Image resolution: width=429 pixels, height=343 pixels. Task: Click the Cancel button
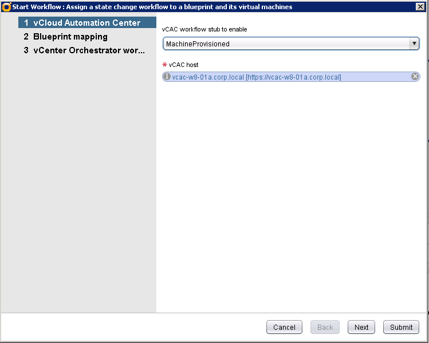(x=284, y=327)
